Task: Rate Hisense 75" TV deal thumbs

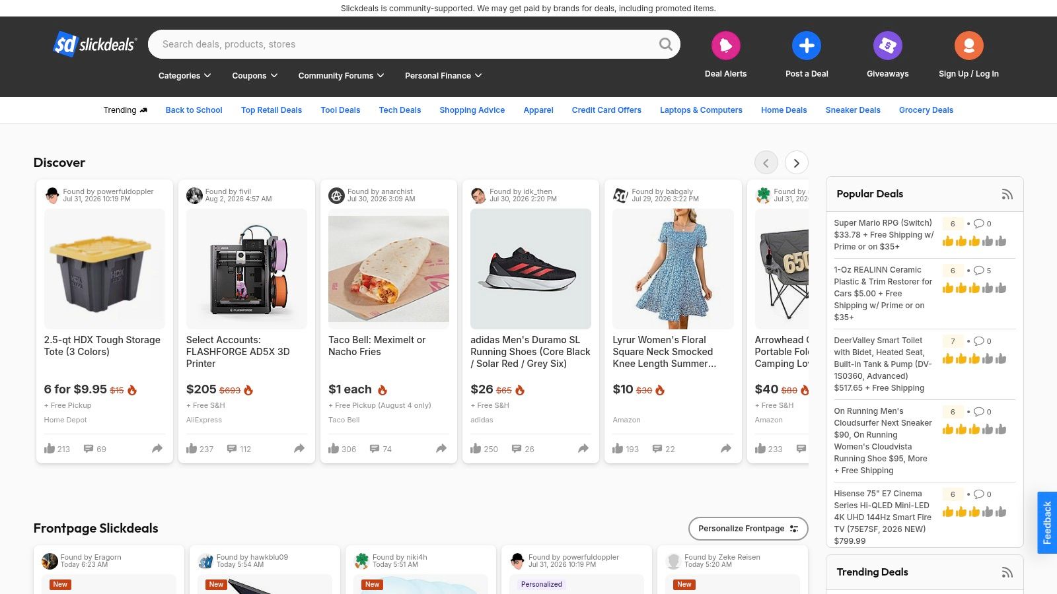Action: pos(974,512)
